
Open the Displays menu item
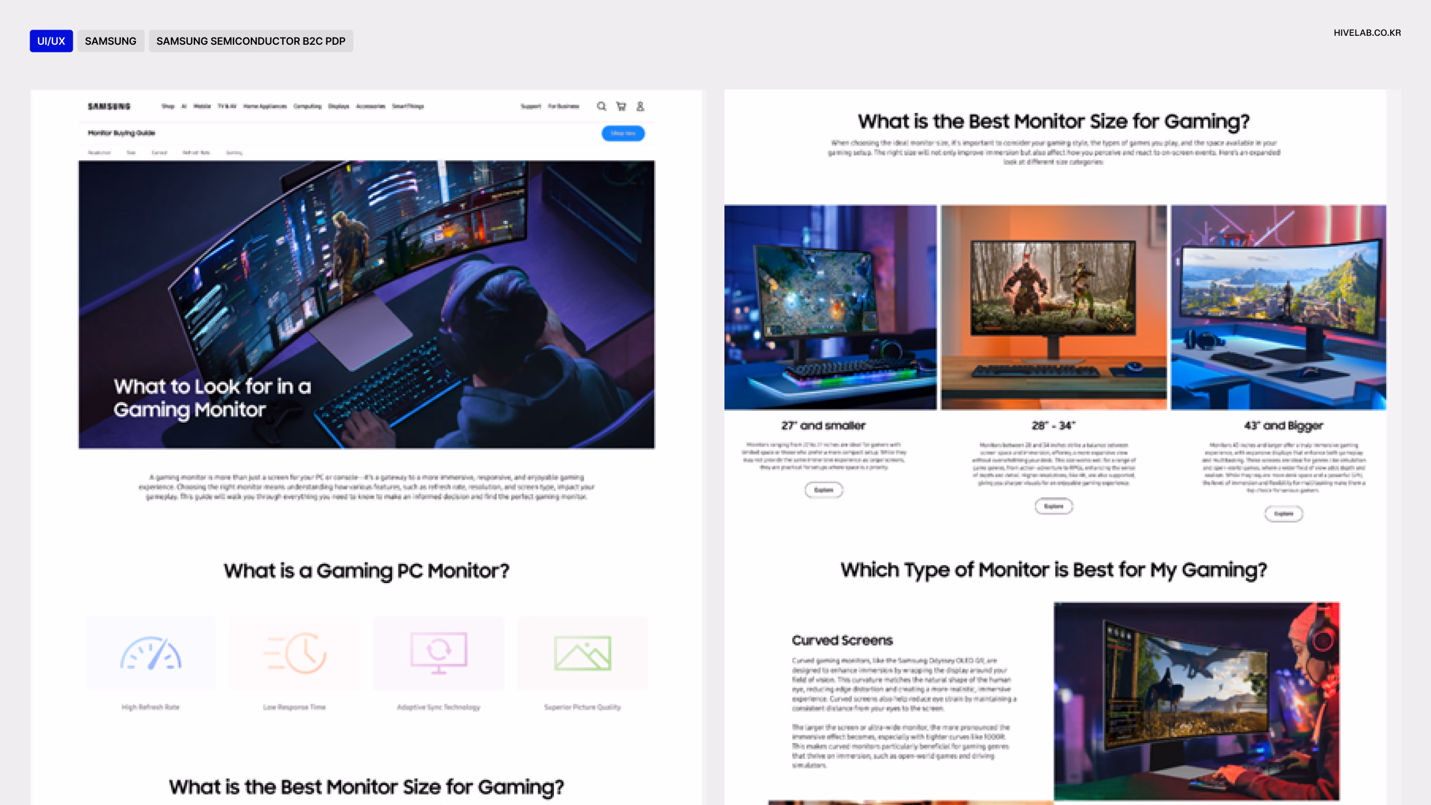pyautogui.click(x=339, y=106)
